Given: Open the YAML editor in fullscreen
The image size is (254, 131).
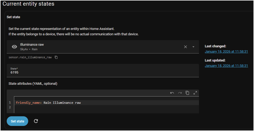Looking at the screenshot, I should point(195,93).
